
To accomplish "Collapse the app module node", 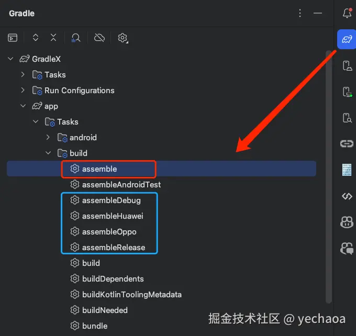I will [x=23, y=106].
